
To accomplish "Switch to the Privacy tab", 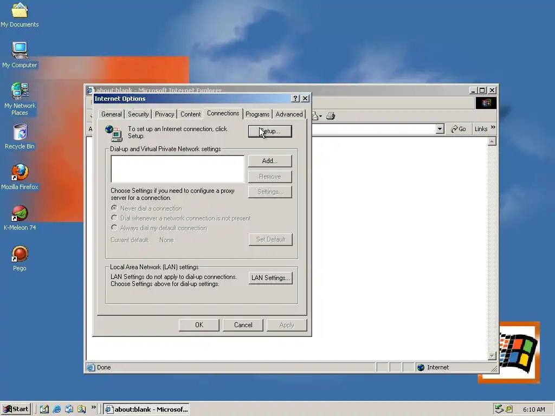I will coord(165,114).
